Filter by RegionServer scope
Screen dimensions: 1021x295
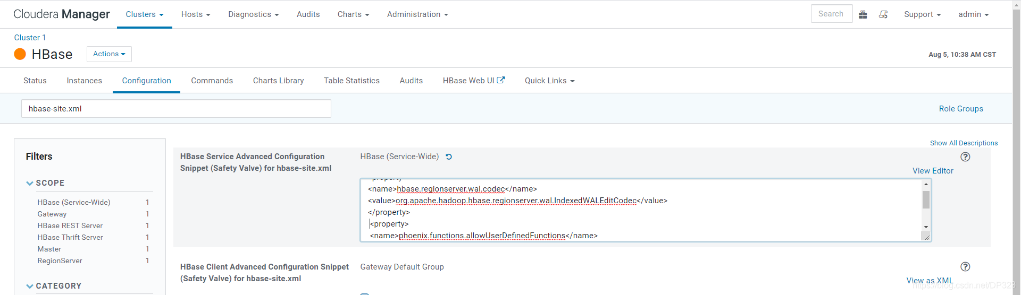[x=60, y=261]
